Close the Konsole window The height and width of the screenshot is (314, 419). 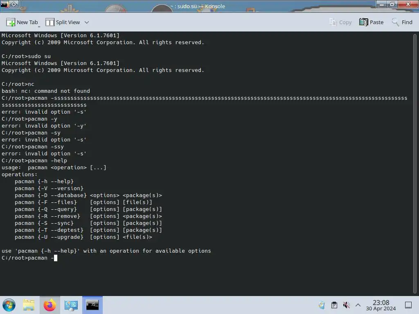408,4
